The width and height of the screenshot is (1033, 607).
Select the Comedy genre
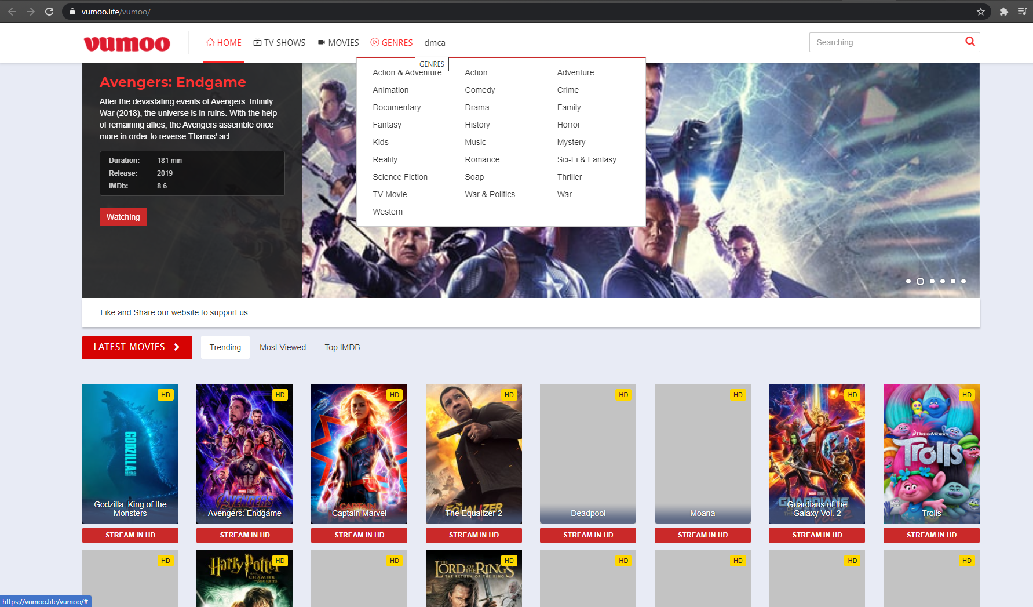480,90
